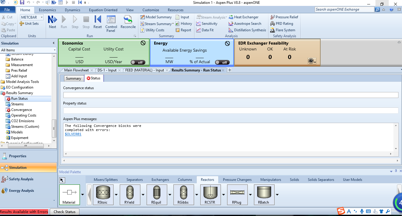Follow the $OLVER01 convergence block link
This screenshot has height=216, width=402.
click(x=73, y=134)
